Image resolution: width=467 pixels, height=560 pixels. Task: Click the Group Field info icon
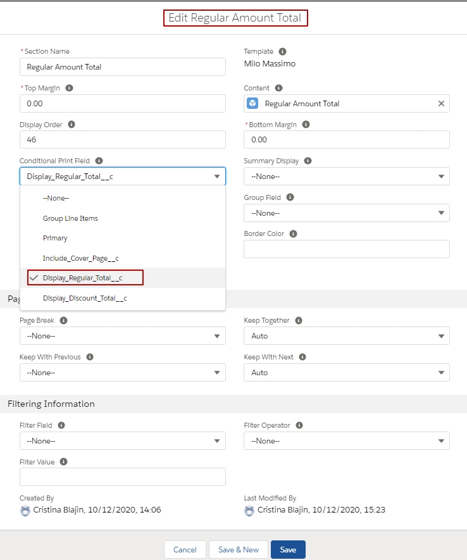pyautogui.click(x=290, y=197)
